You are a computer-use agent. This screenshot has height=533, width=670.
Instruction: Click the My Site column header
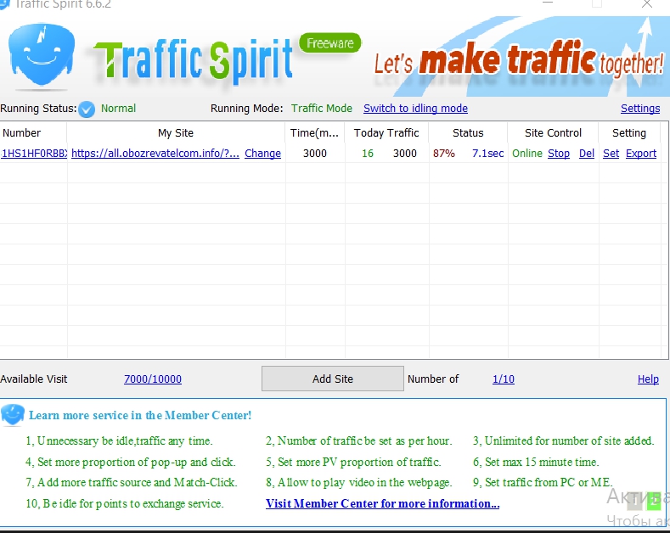[176, 133]
